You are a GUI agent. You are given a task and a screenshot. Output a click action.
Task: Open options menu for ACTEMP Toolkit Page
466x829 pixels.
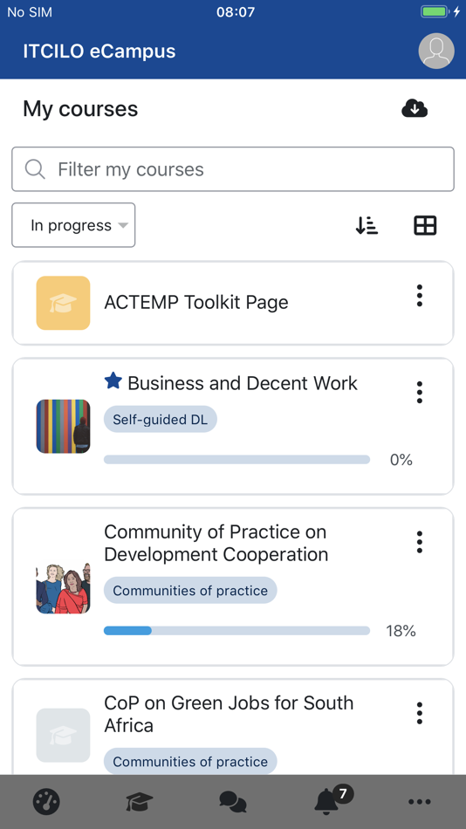[420, 296]
